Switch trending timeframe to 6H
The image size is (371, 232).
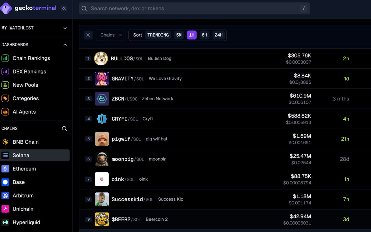tap(204, 35)
